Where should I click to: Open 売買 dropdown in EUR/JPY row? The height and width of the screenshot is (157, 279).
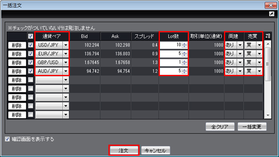tap(259, 54)
